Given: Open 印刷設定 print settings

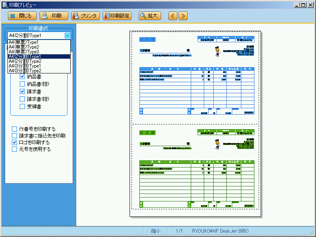Looking at the screenshot, I should coord(117,16).
